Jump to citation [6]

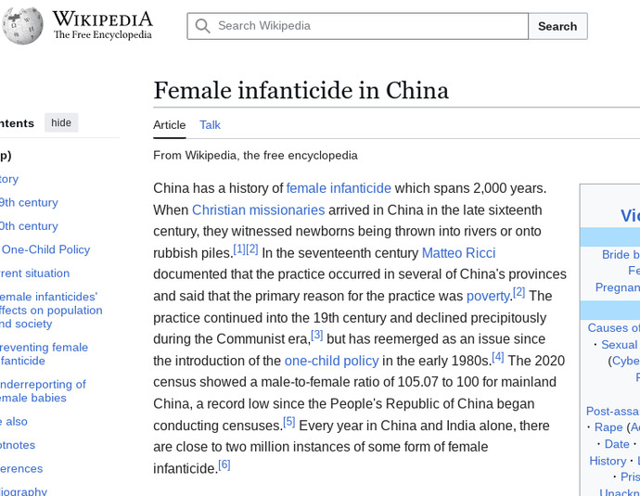[224, 464]
